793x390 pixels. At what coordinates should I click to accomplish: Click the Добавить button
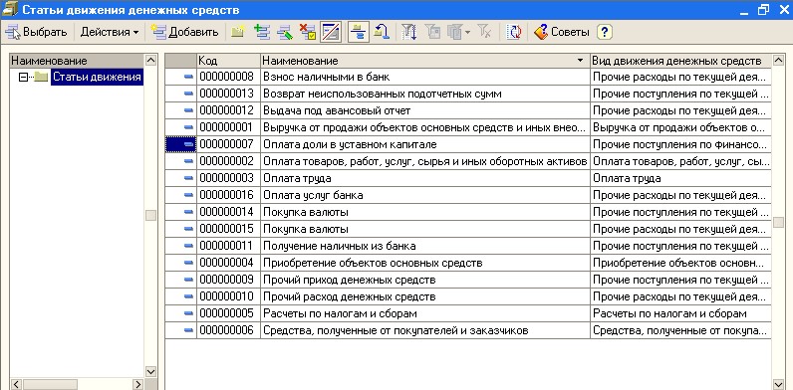pyautogui.click(x=184, y=32)
